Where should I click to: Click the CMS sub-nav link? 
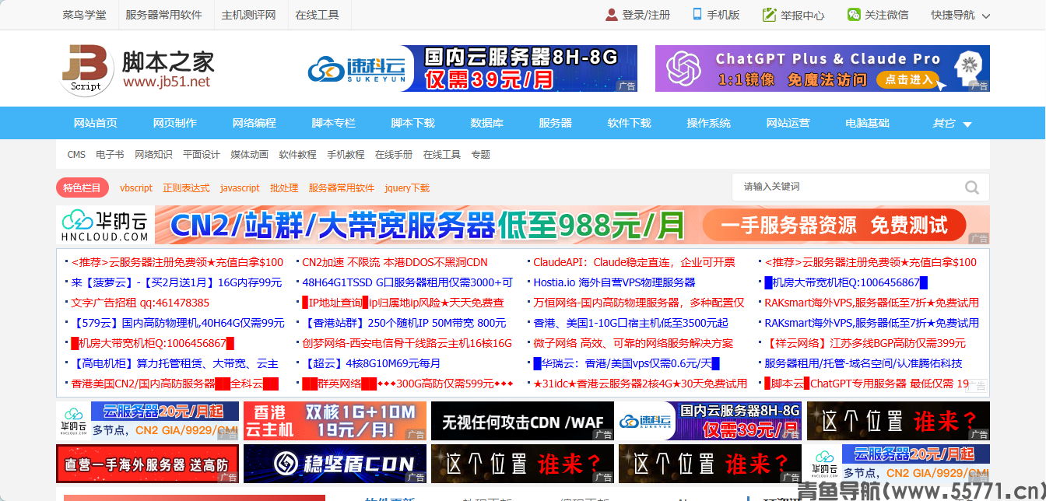(x=76, y=155)
